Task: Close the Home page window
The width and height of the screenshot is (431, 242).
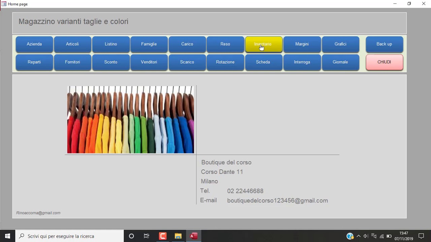Action: [x=424, y=4]
